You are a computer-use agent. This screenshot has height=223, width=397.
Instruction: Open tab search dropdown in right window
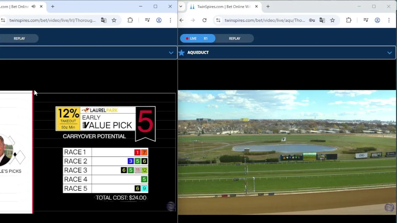click(181, 7)
